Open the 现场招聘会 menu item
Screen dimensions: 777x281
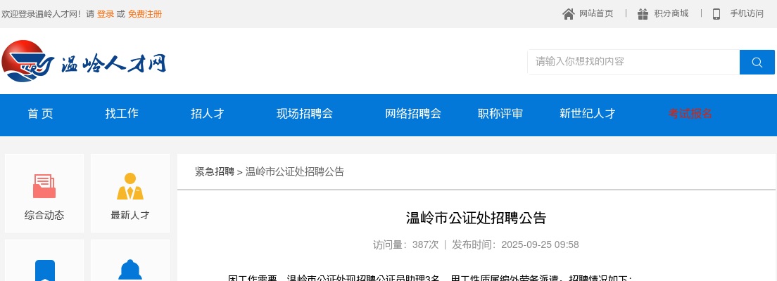pos(305,114)
